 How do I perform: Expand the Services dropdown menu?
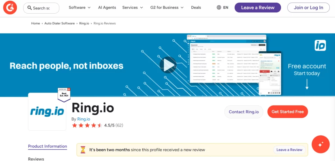coord(133,7)
